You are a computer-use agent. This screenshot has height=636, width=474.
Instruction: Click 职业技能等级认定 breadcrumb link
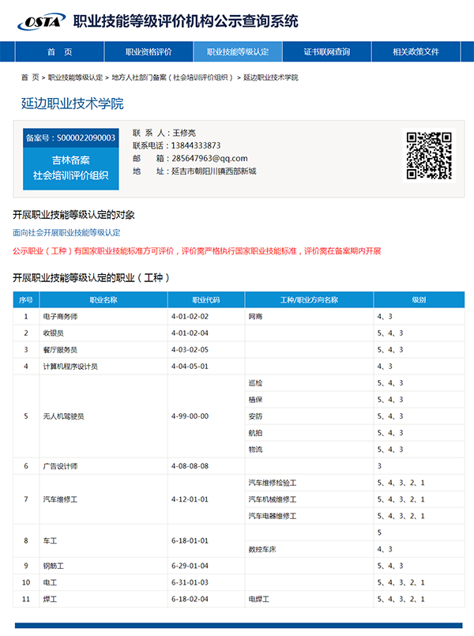click(75, 77)
